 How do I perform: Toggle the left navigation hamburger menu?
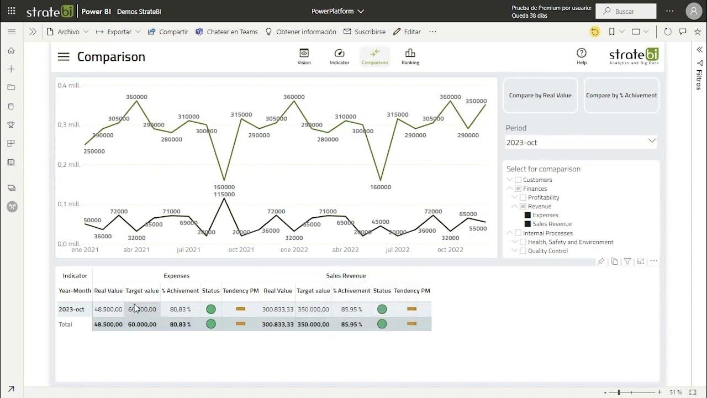coord(11,32)
